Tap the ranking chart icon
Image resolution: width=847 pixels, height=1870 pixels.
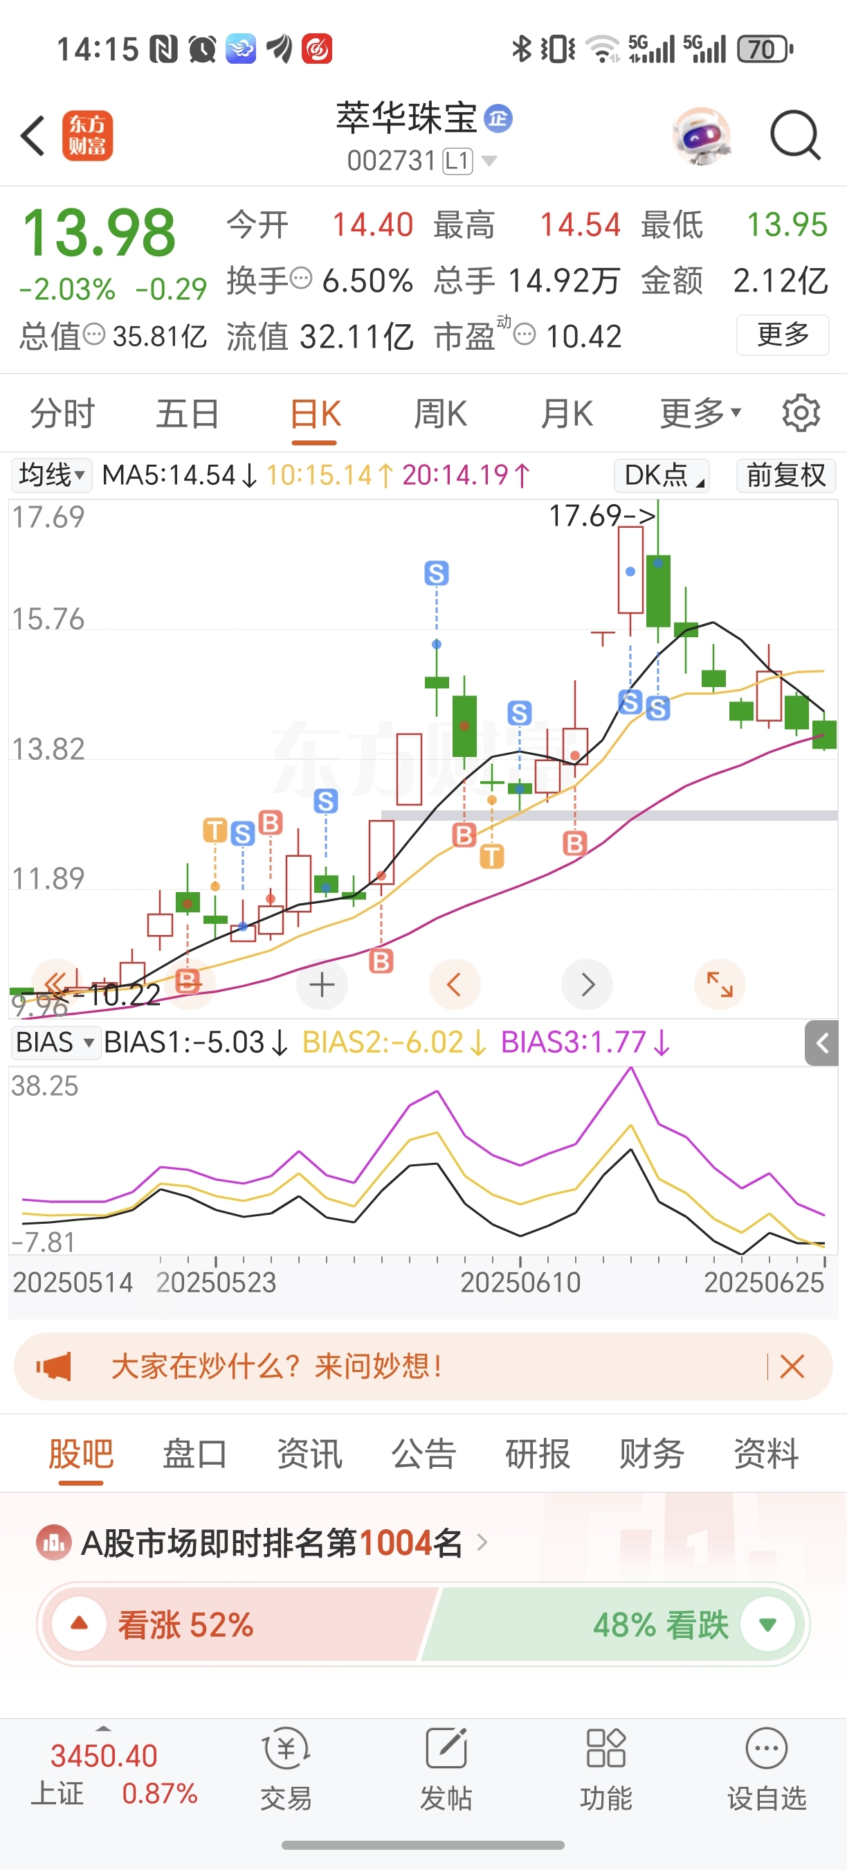(54, 1543)
